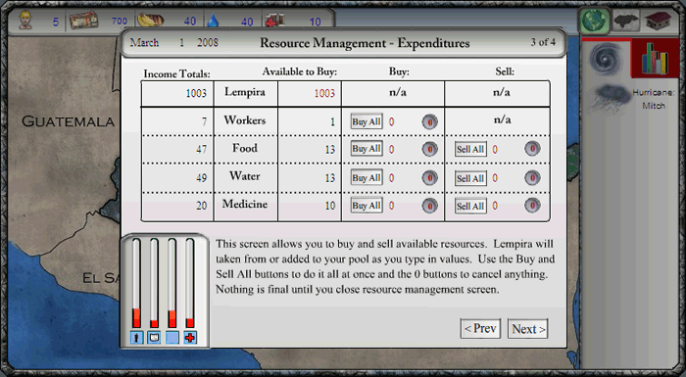The image size is (686, 377).
Task: Reset Water sell amount with 0 button
Action: point(532,178)
